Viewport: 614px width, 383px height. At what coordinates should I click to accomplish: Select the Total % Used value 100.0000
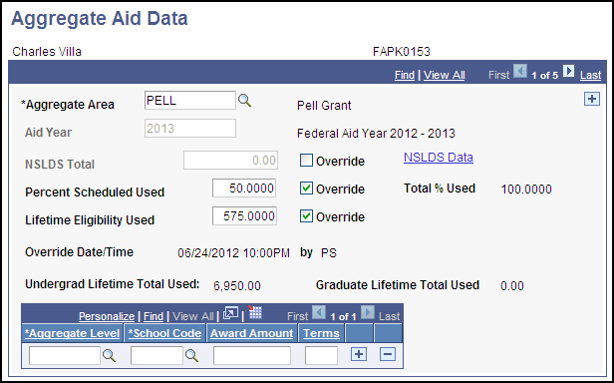point(526,190)
